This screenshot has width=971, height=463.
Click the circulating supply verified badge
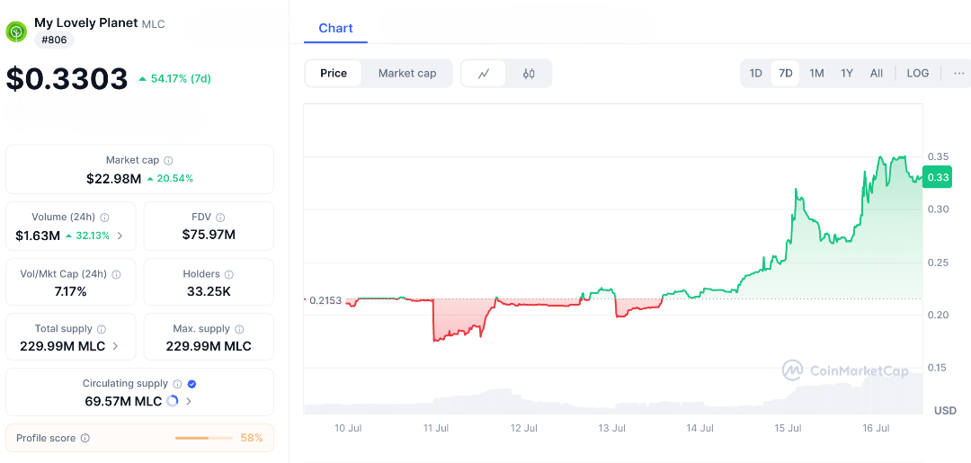pos(192,384)
